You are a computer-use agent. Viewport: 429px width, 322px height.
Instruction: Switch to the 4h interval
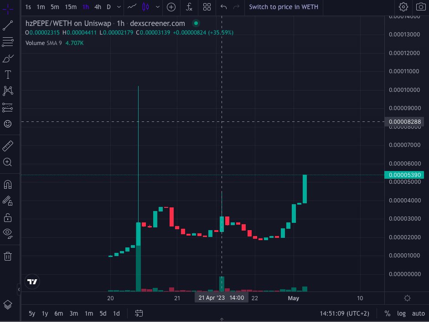click(x=98, y=7)
